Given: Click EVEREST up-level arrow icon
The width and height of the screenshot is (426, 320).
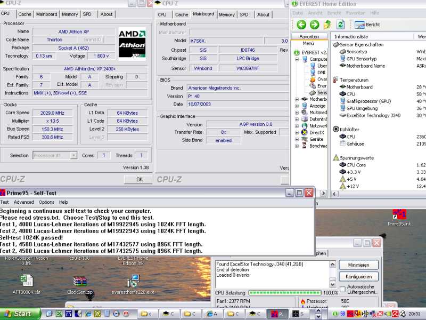Looking at the screenshot, I should pos(327,25).
